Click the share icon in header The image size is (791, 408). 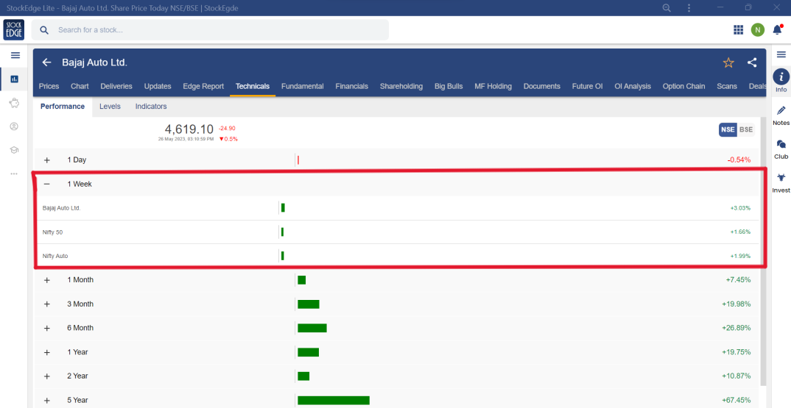752,62
